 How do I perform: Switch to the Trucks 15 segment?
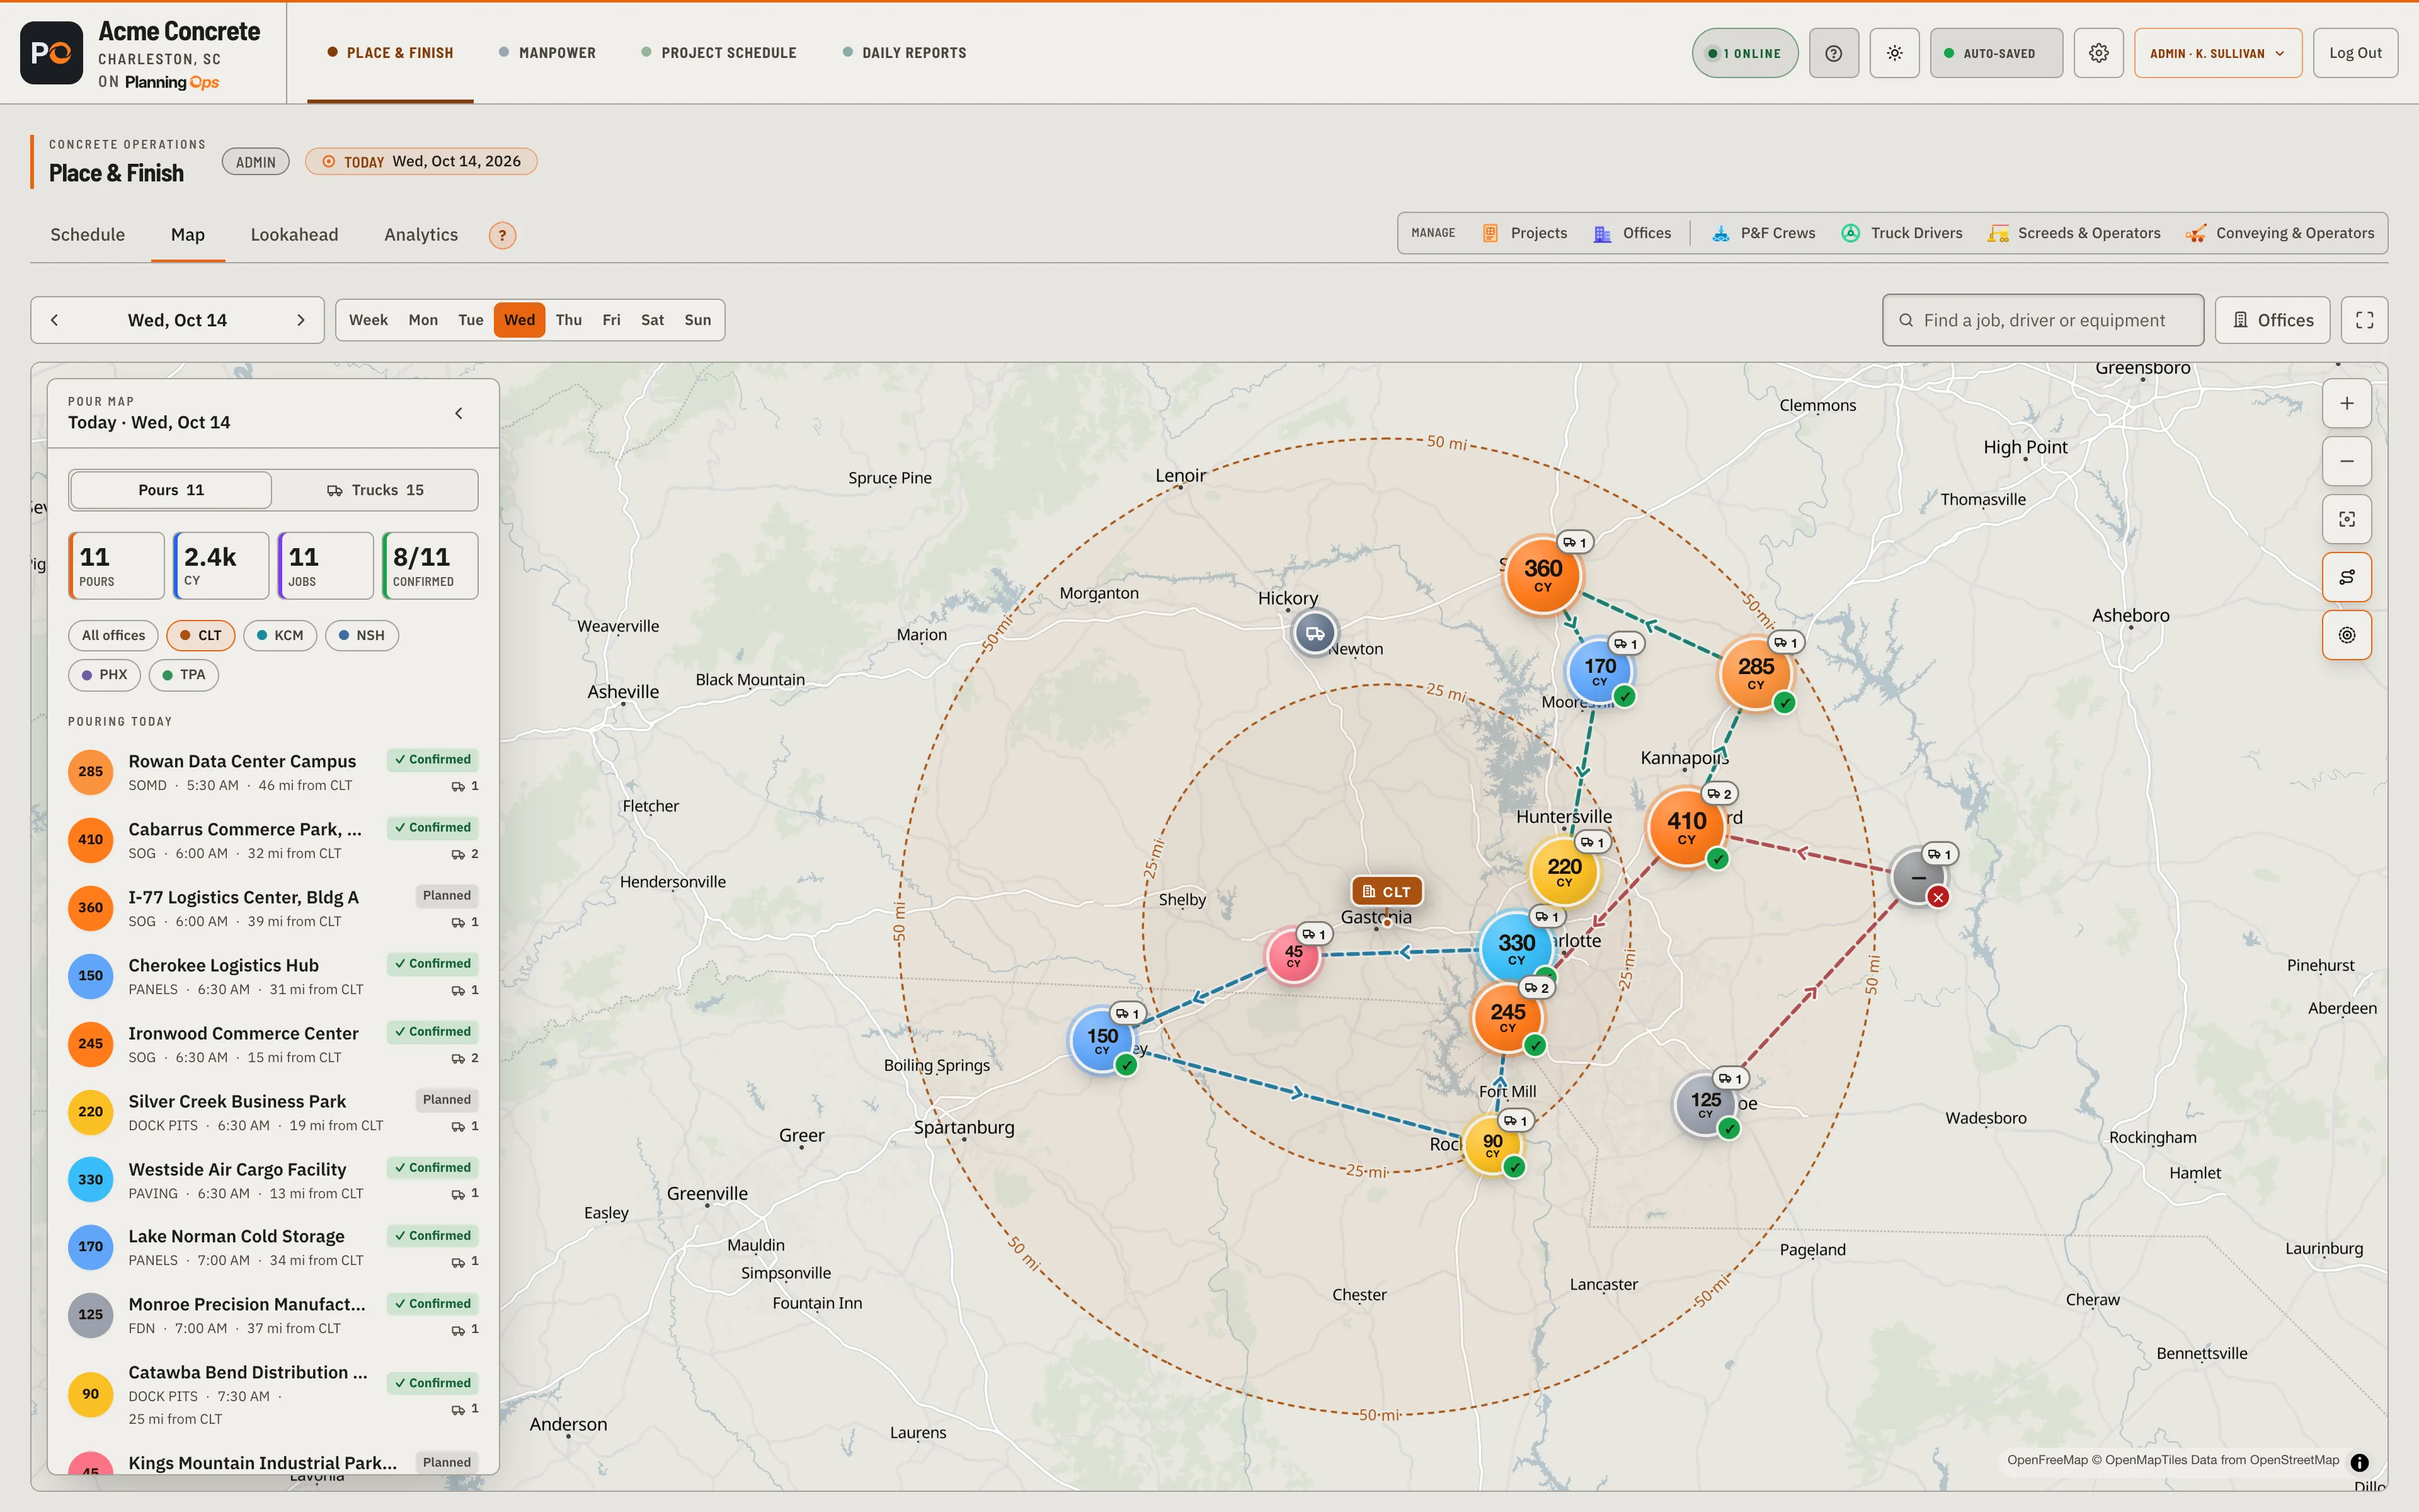[375, 490]
